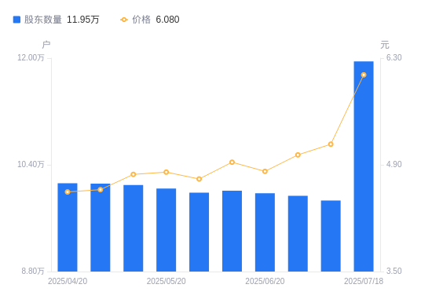Select the orange price point above 2025/05/20 bar
432x299 pixels.
coord(167,172)
